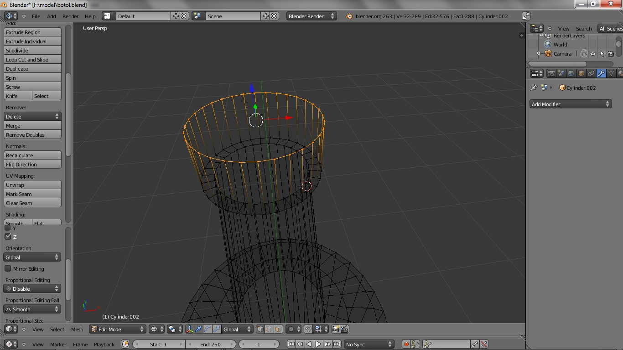Toggle the 3D manipulator widget icon
Image resolution: width=623 pixels, height=350 pixels.
(x=189, y=329)
